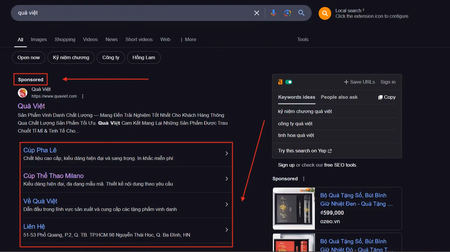
Task: Click keyword 'kỷ niệm chương quà việt'
Action: (305, 112)
